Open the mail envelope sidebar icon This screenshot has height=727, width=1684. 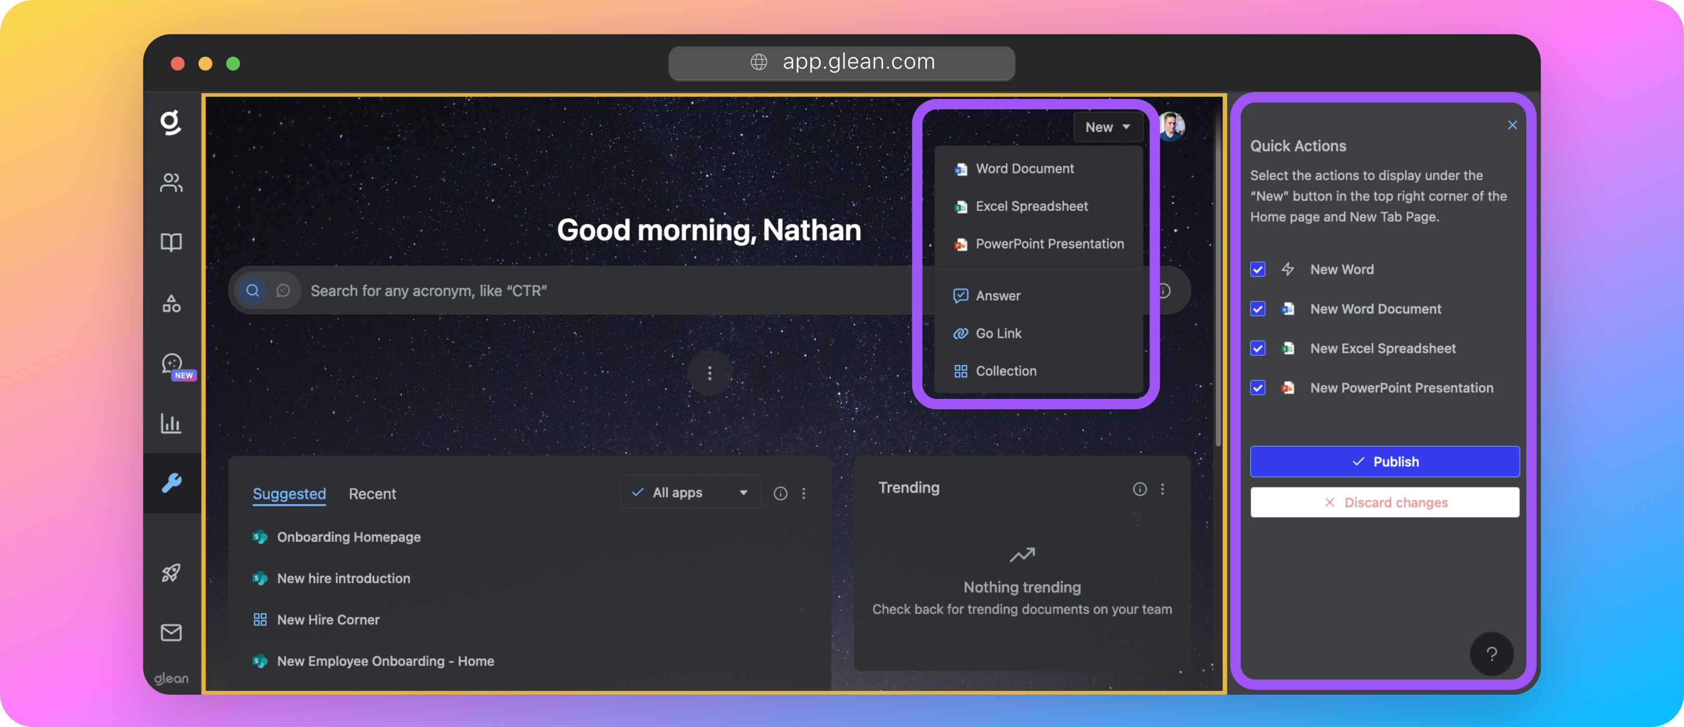pos(170,632)
